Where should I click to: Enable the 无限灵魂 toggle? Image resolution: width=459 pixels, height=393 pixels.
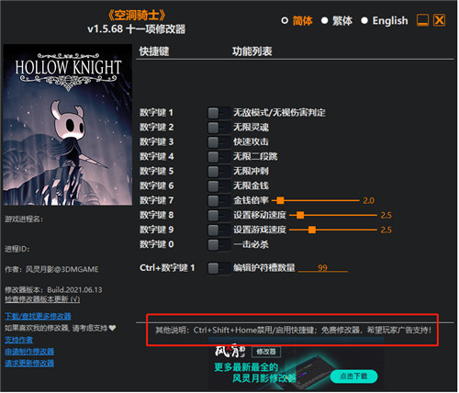[219, 128]
